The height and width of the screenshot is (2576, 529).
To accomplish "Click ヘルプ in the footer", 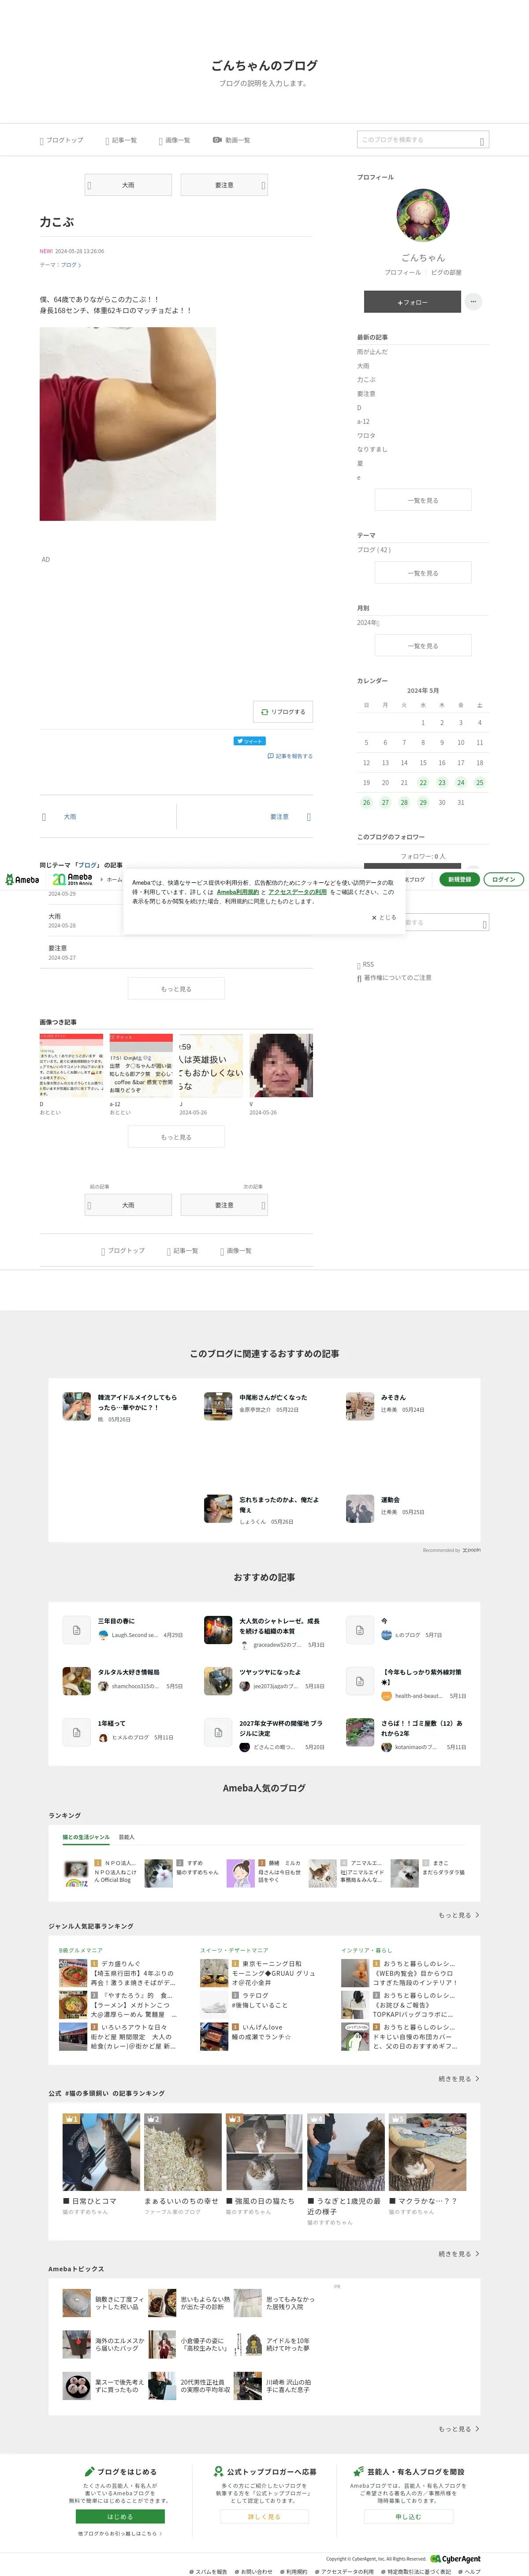I will pos(469,2571).
